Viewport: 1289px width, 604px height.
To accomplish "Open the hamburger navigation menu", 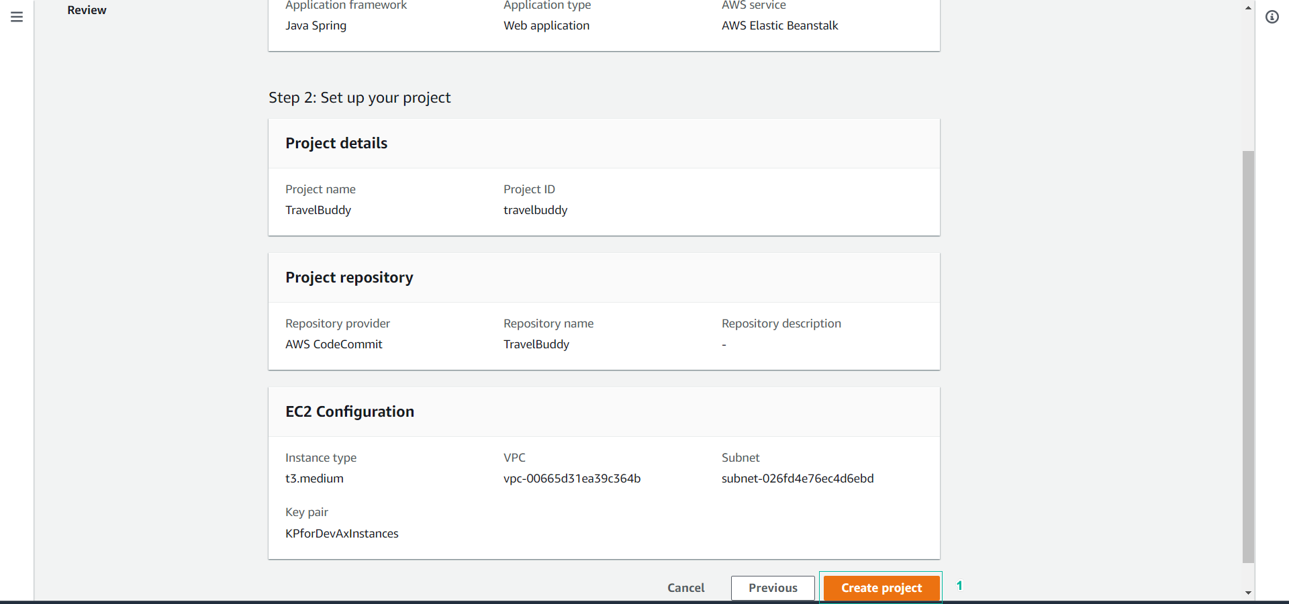I will pyautogui.click(x=17, y=17).
